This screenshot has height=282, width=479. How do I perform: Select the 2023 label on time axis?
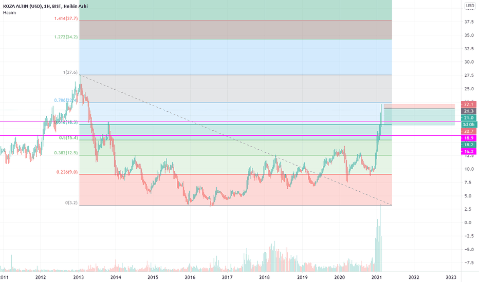(x=451, y=277)
